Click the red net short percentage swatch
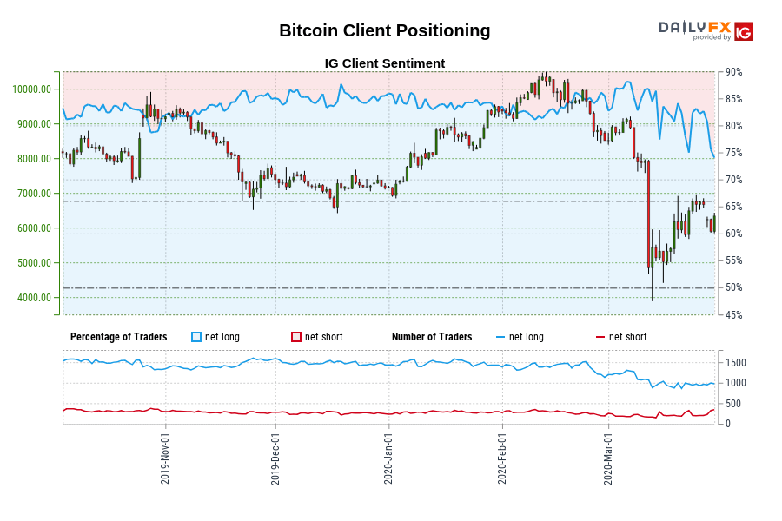Image resolution: width=782 pixels, height=521 pixels. pos(295,337)
